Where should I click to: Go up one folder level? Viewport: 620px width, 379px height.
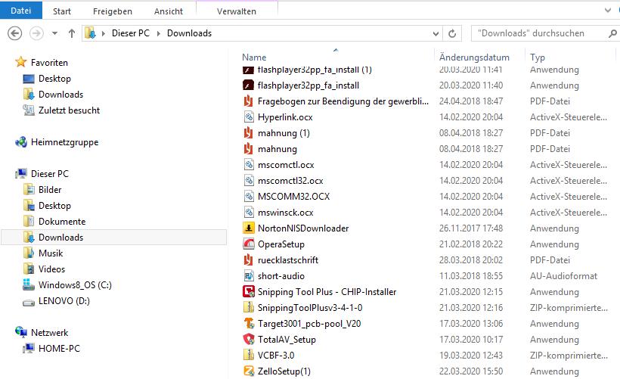point(72,33)
